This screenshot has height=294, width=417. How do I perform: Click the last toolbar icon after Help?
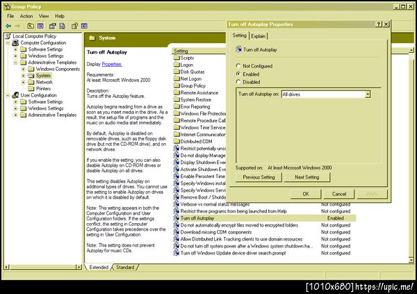click(x=84, y=26)
